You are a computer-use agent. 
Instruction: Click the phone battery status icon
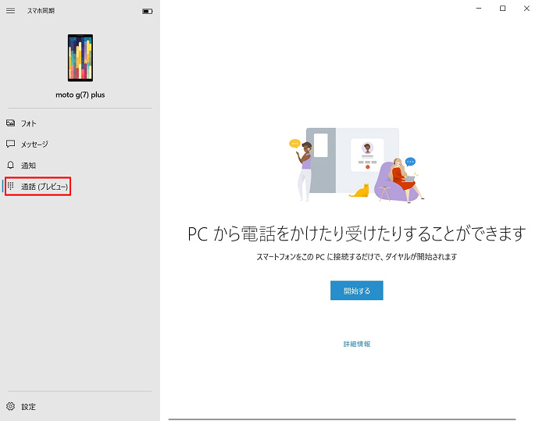pyautogui.click(x=148, y=12)
